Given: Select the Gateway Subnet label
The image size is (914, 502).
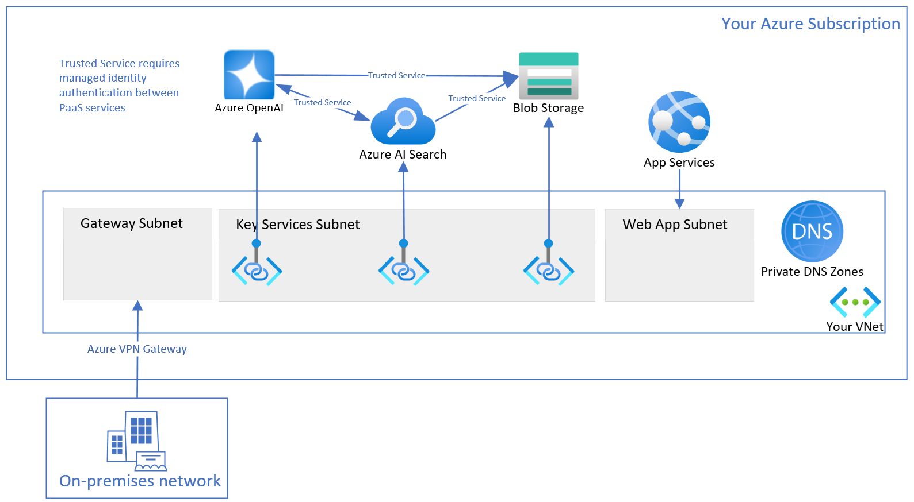Looking at the screenshot, I should (x=131, y=223).
